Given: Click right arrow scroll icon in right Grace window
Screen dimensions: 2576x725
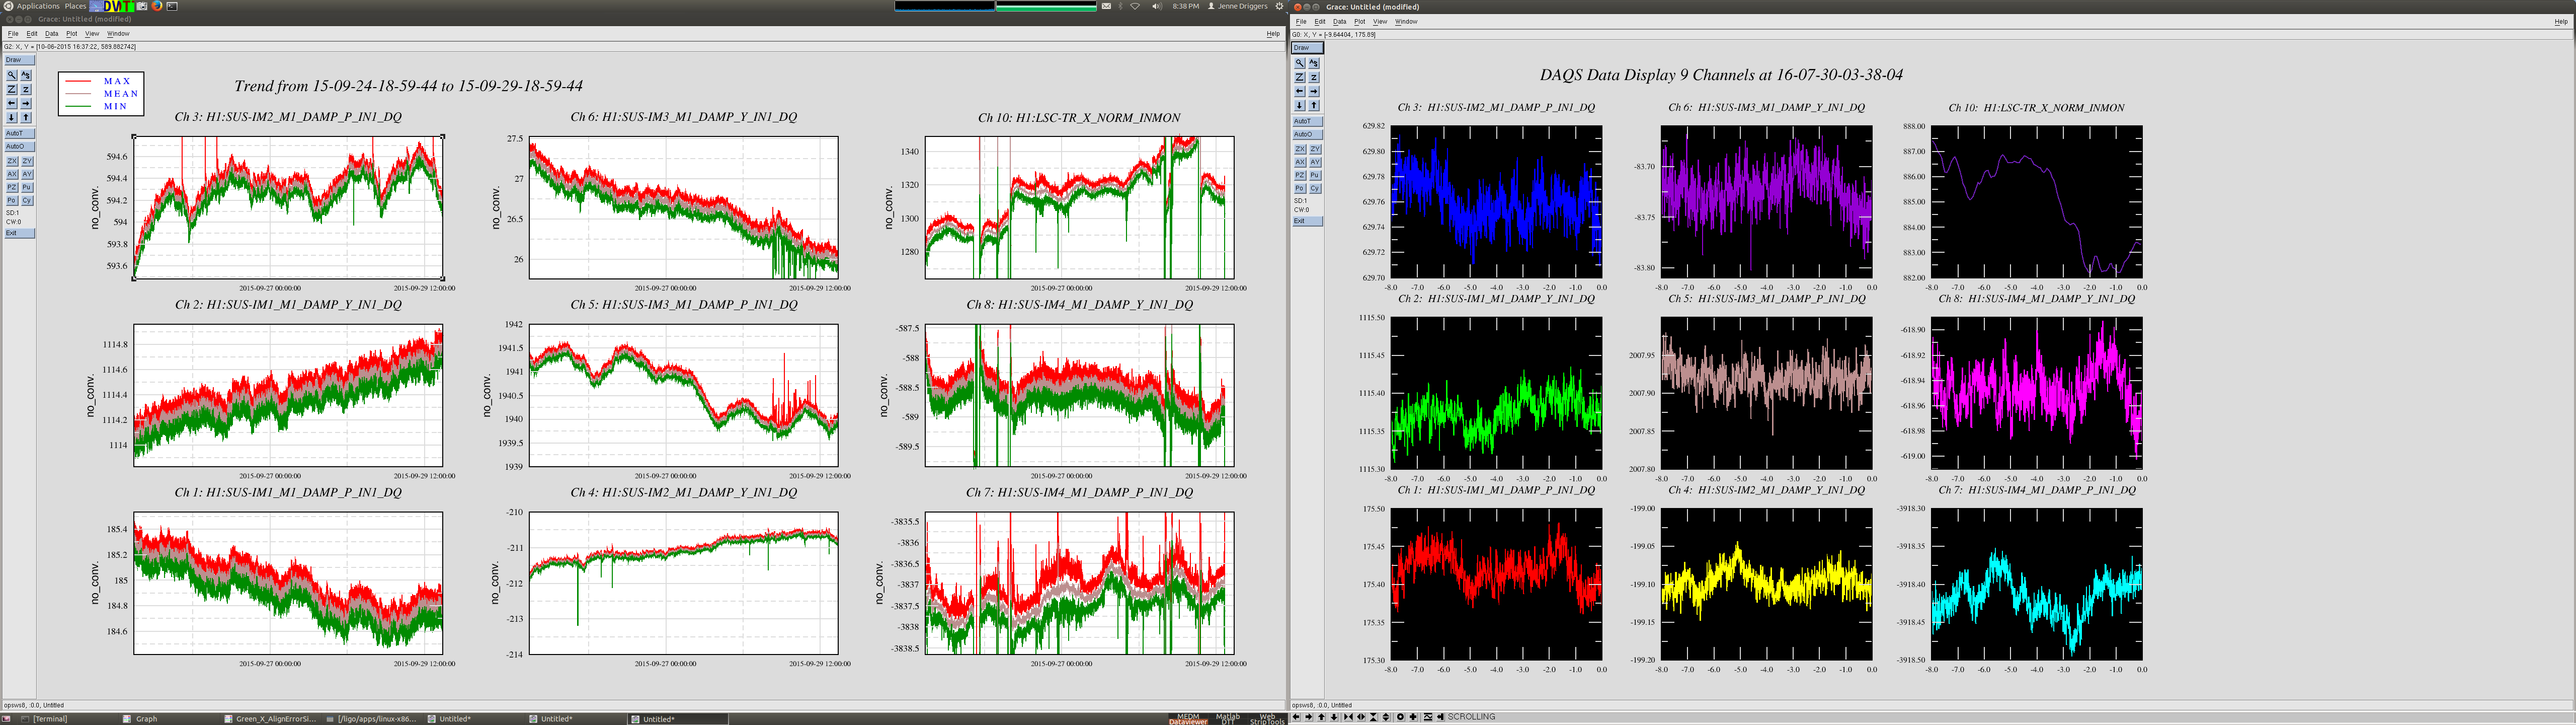Looking at the screenshot, I should click(1314, 91).
